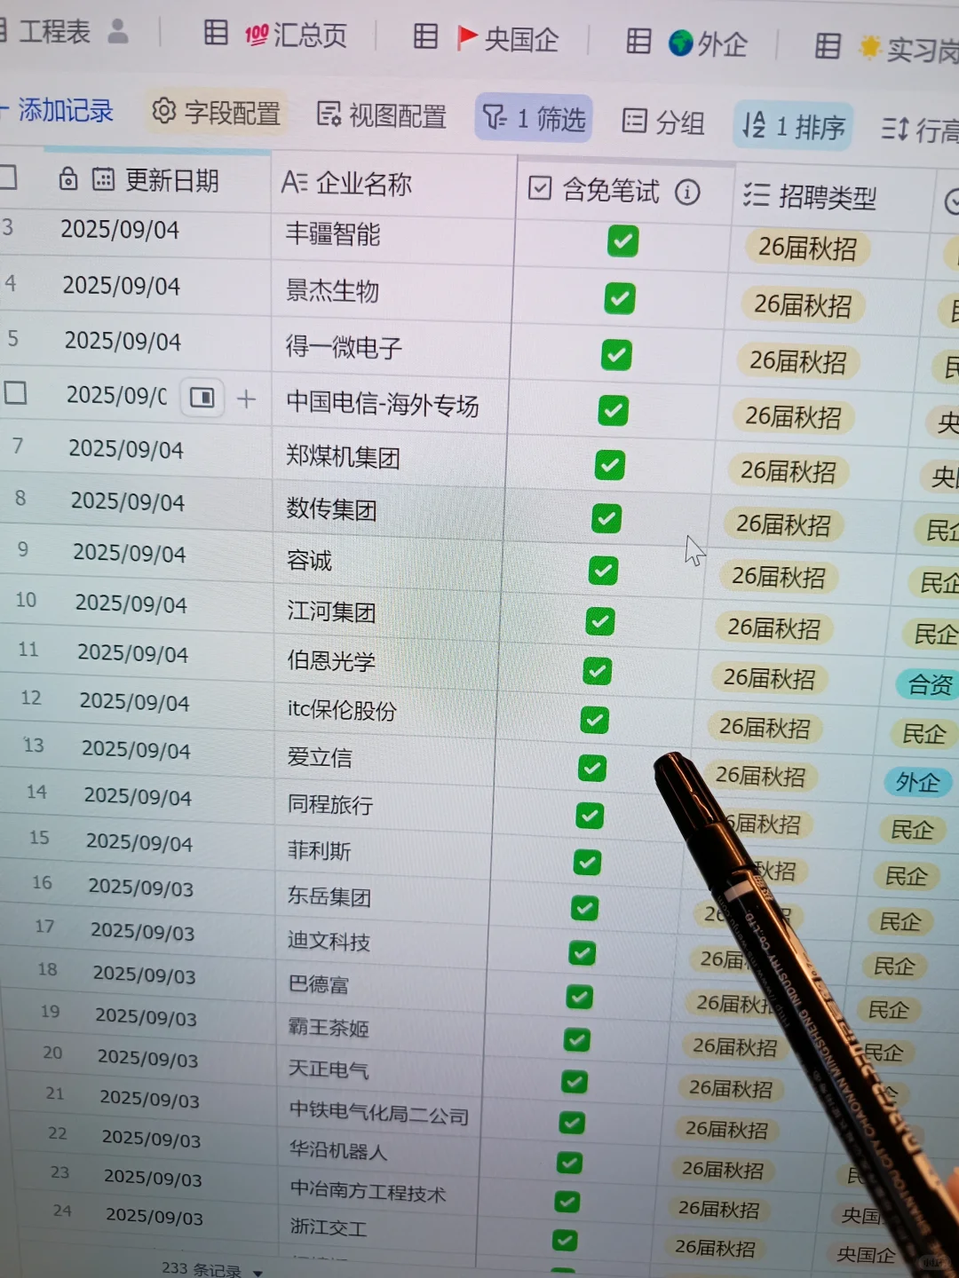Screen dimensions: 959x1278
Task: Open 视图配置 view settings
Action: [382, 115]
